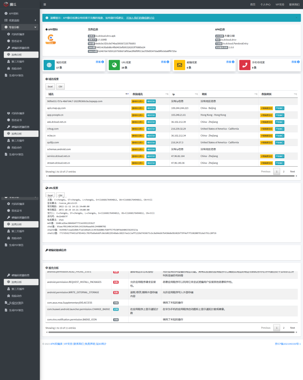Screen dimensions: 303x380
Task: Click 开放端口 for stream.dcloud.net.cn row
Action: click(x=280, y=163)
